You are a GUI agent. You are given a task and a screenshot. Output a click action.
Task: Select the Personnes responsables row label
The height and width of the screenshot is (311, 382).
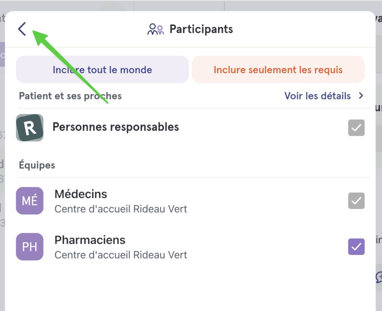[116, 127]
